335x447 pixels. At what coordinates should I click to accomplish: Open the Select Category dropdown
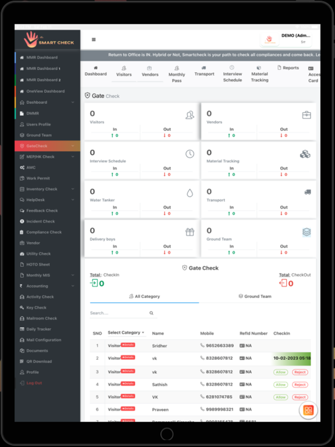tap(126, 333)
